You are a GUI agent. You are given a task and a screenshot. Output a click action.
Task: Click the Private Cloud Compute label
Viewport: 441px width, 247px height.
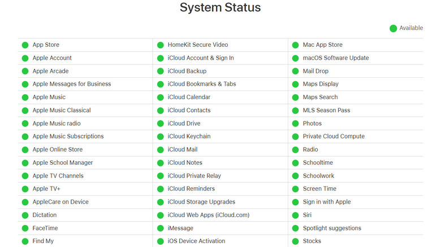pyautogui.click(x=334, y=136)
